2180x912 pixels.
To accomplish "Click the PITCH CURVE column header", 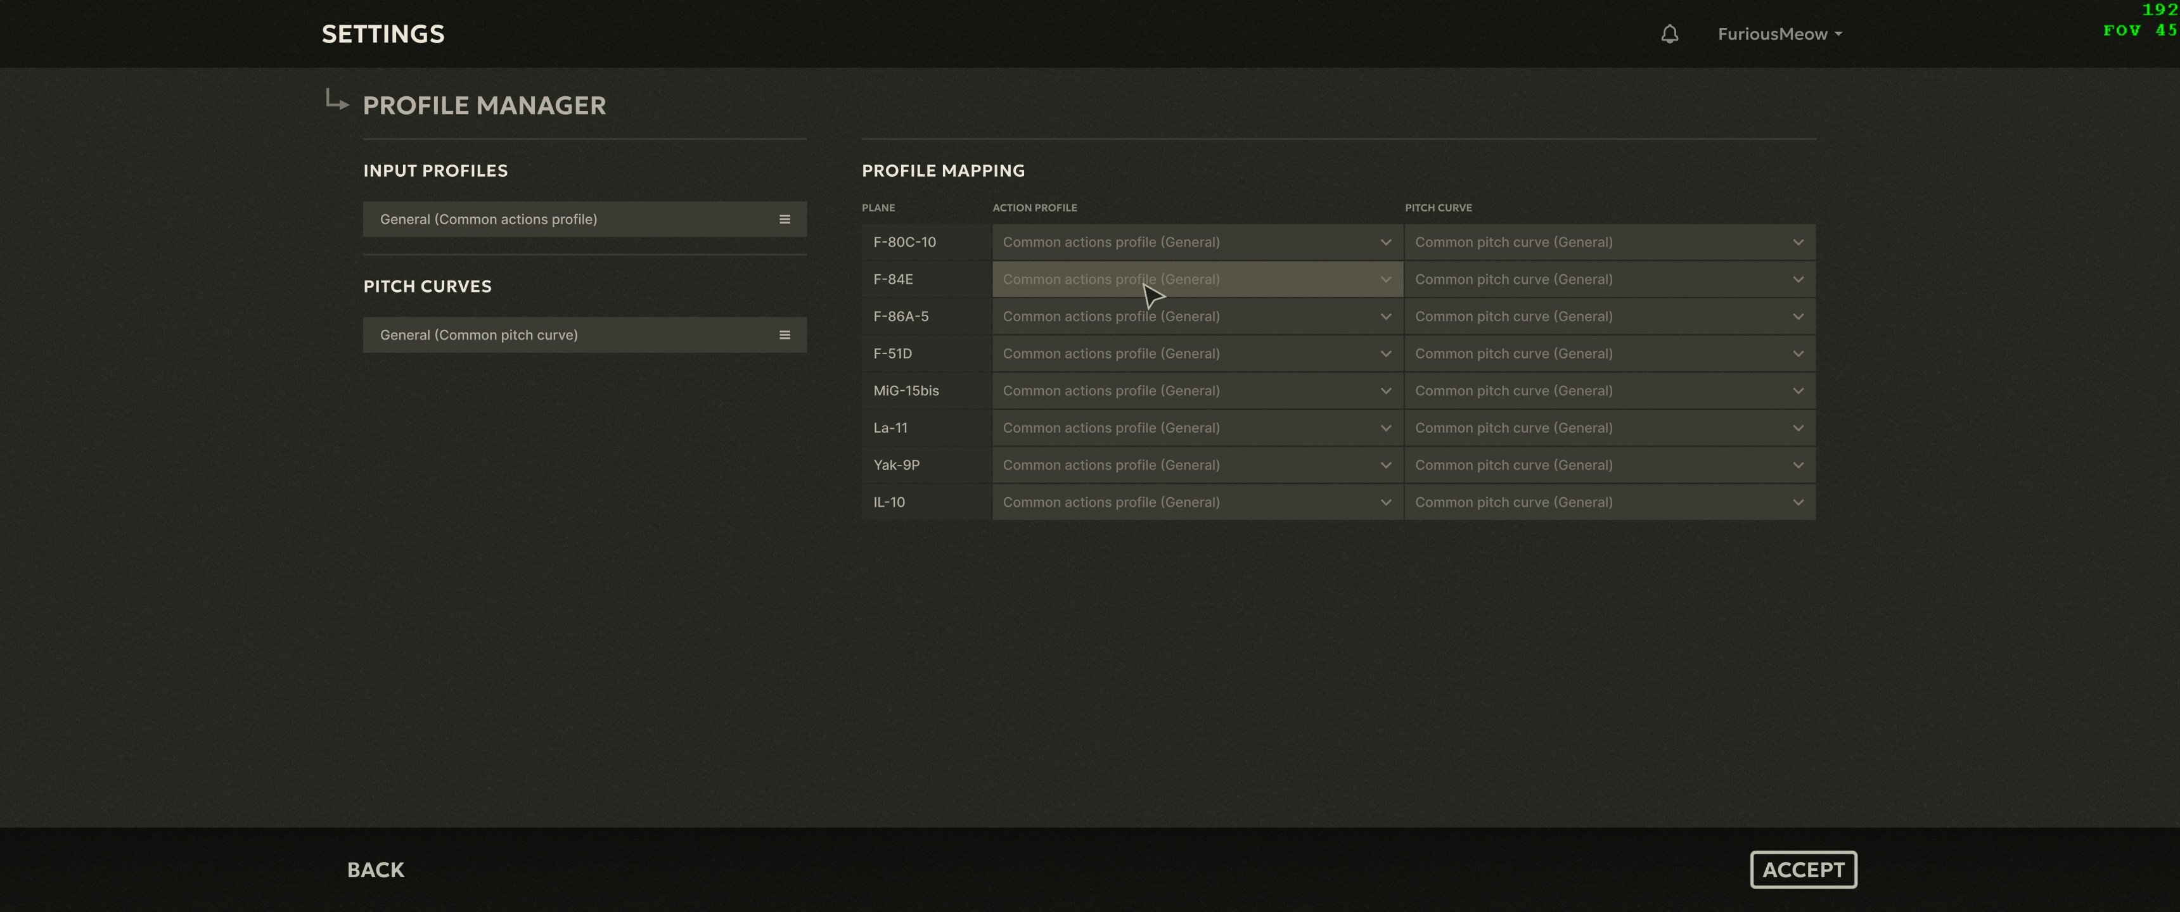I will [1438, 207].
